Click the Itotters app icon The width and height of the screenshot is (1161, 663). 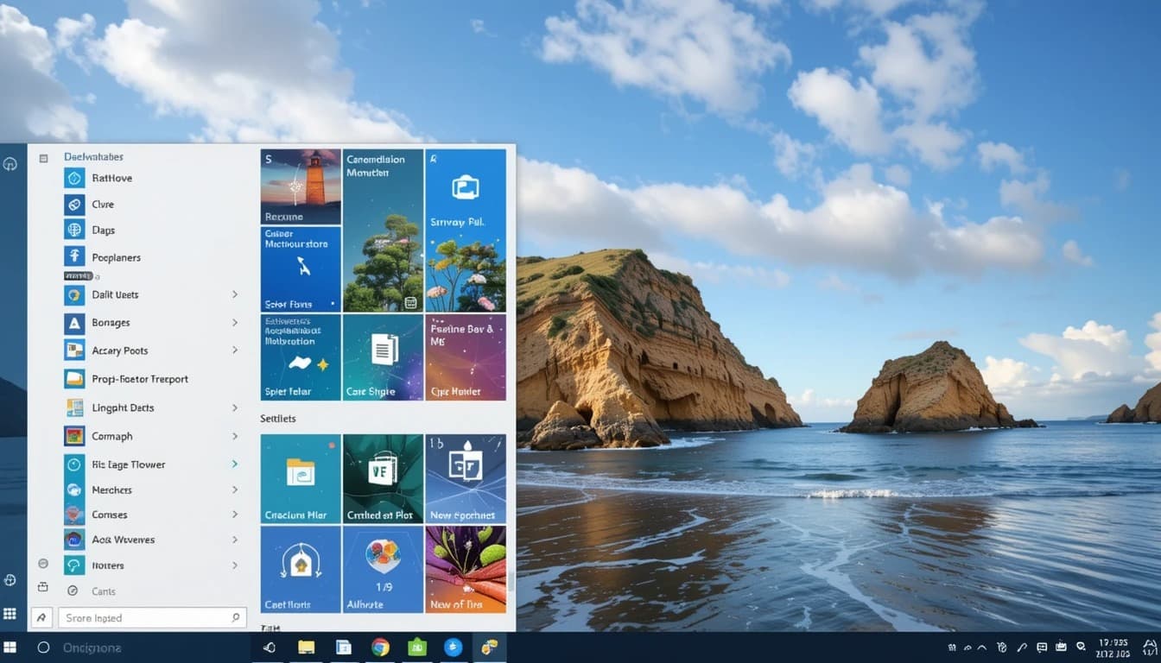74,565
